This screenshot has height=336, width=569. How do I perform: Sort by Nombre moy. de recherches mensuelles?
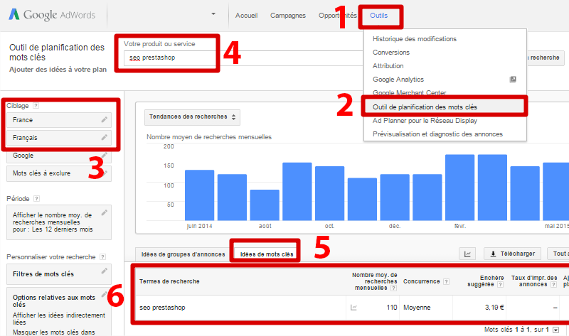point(375,281)
